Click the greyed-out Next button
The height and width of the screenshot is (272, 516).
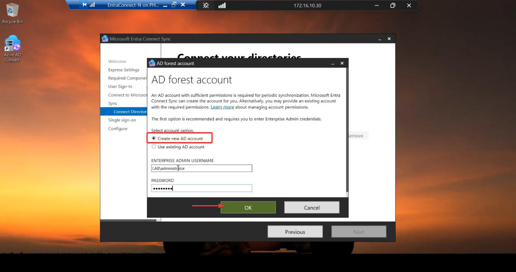(x=359, y=232)
